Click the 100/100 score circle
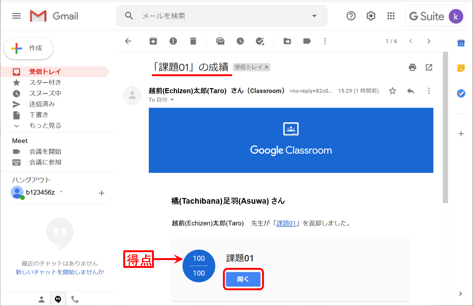The image size is (473, 306). pos(199,266)
